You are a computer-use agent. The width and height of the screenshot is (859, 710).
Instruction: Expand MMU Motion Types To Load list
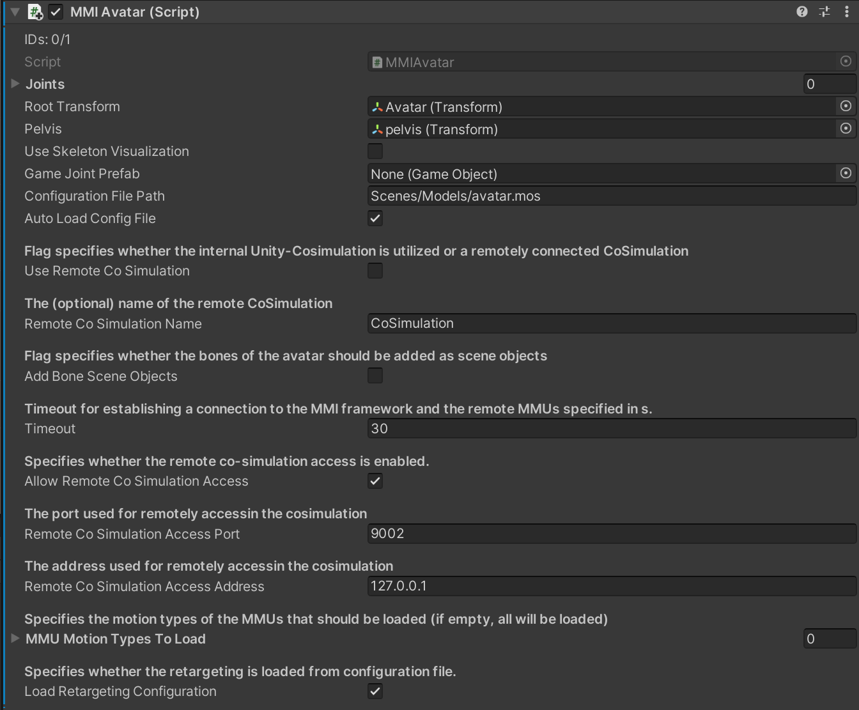tap(15, 638)
